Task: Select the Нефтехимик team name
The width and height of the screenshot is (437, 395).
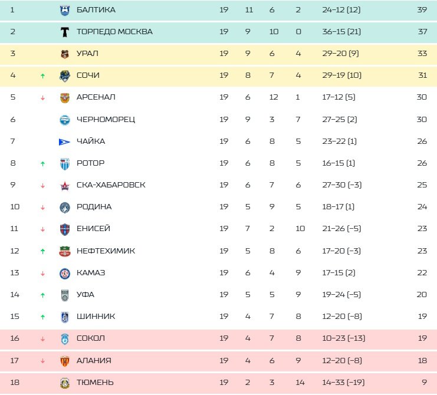Action: (106, 251)
